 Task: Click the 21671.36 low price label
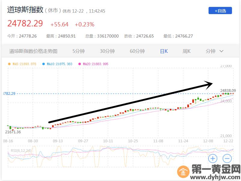click(13, 132)
